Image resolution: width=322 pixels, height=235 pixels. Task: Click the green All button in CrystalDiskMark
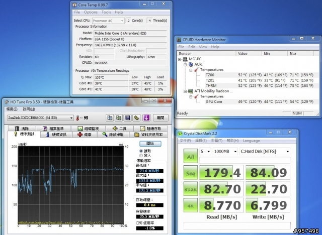191,157
